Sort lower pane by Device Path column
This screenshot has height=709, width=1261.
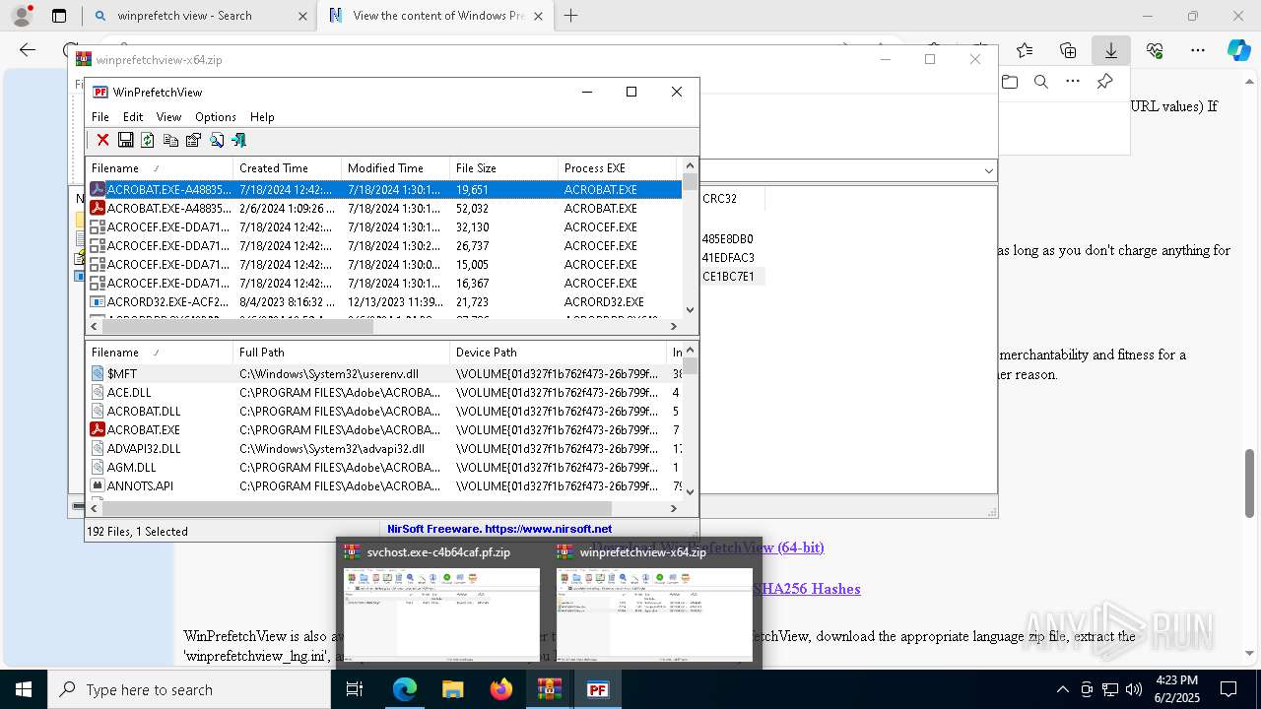click(559, 352)
